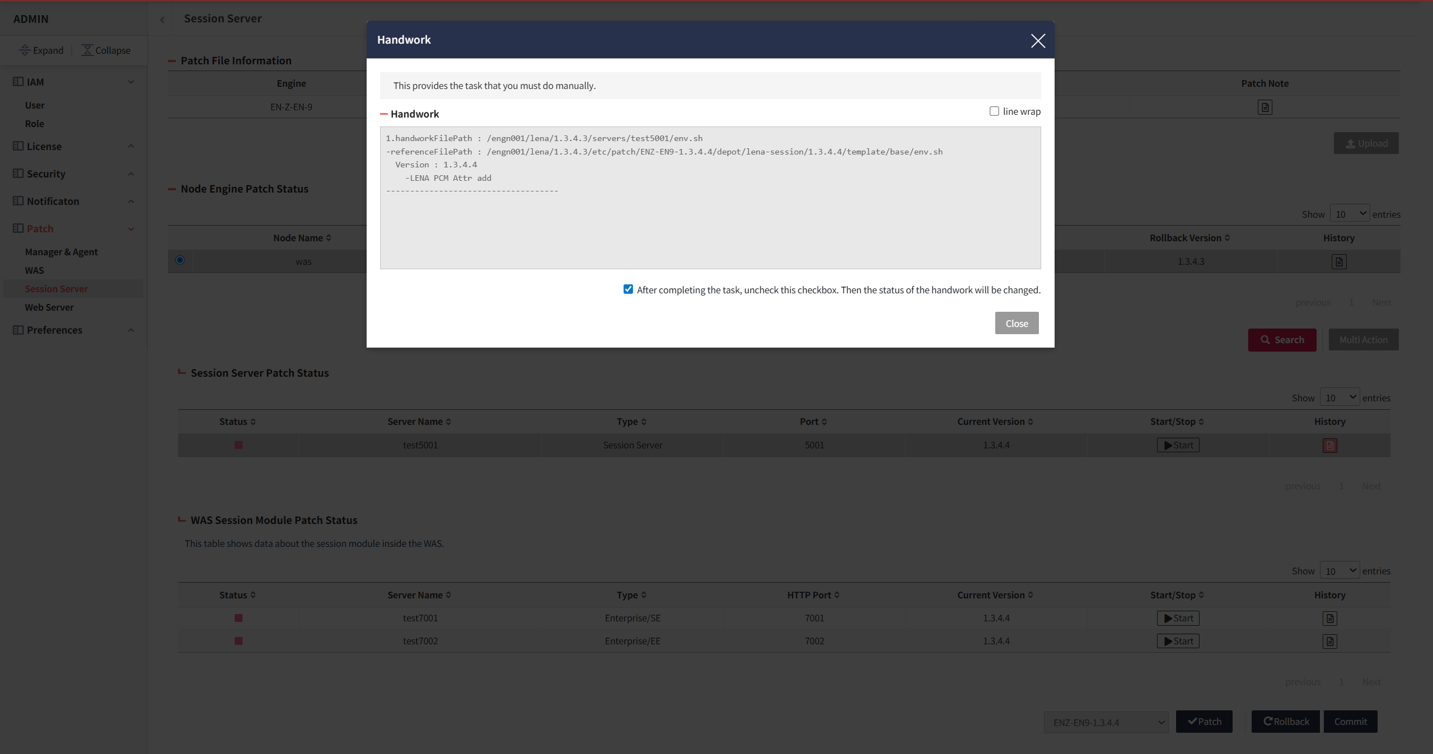Open the Web Server patch page

[49, 307]
